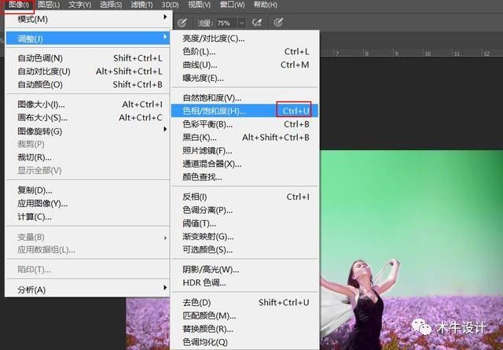Click the horizontal ruler above canvas
The width and height of the screenshot is (503, 350).
tap(411, 53)
